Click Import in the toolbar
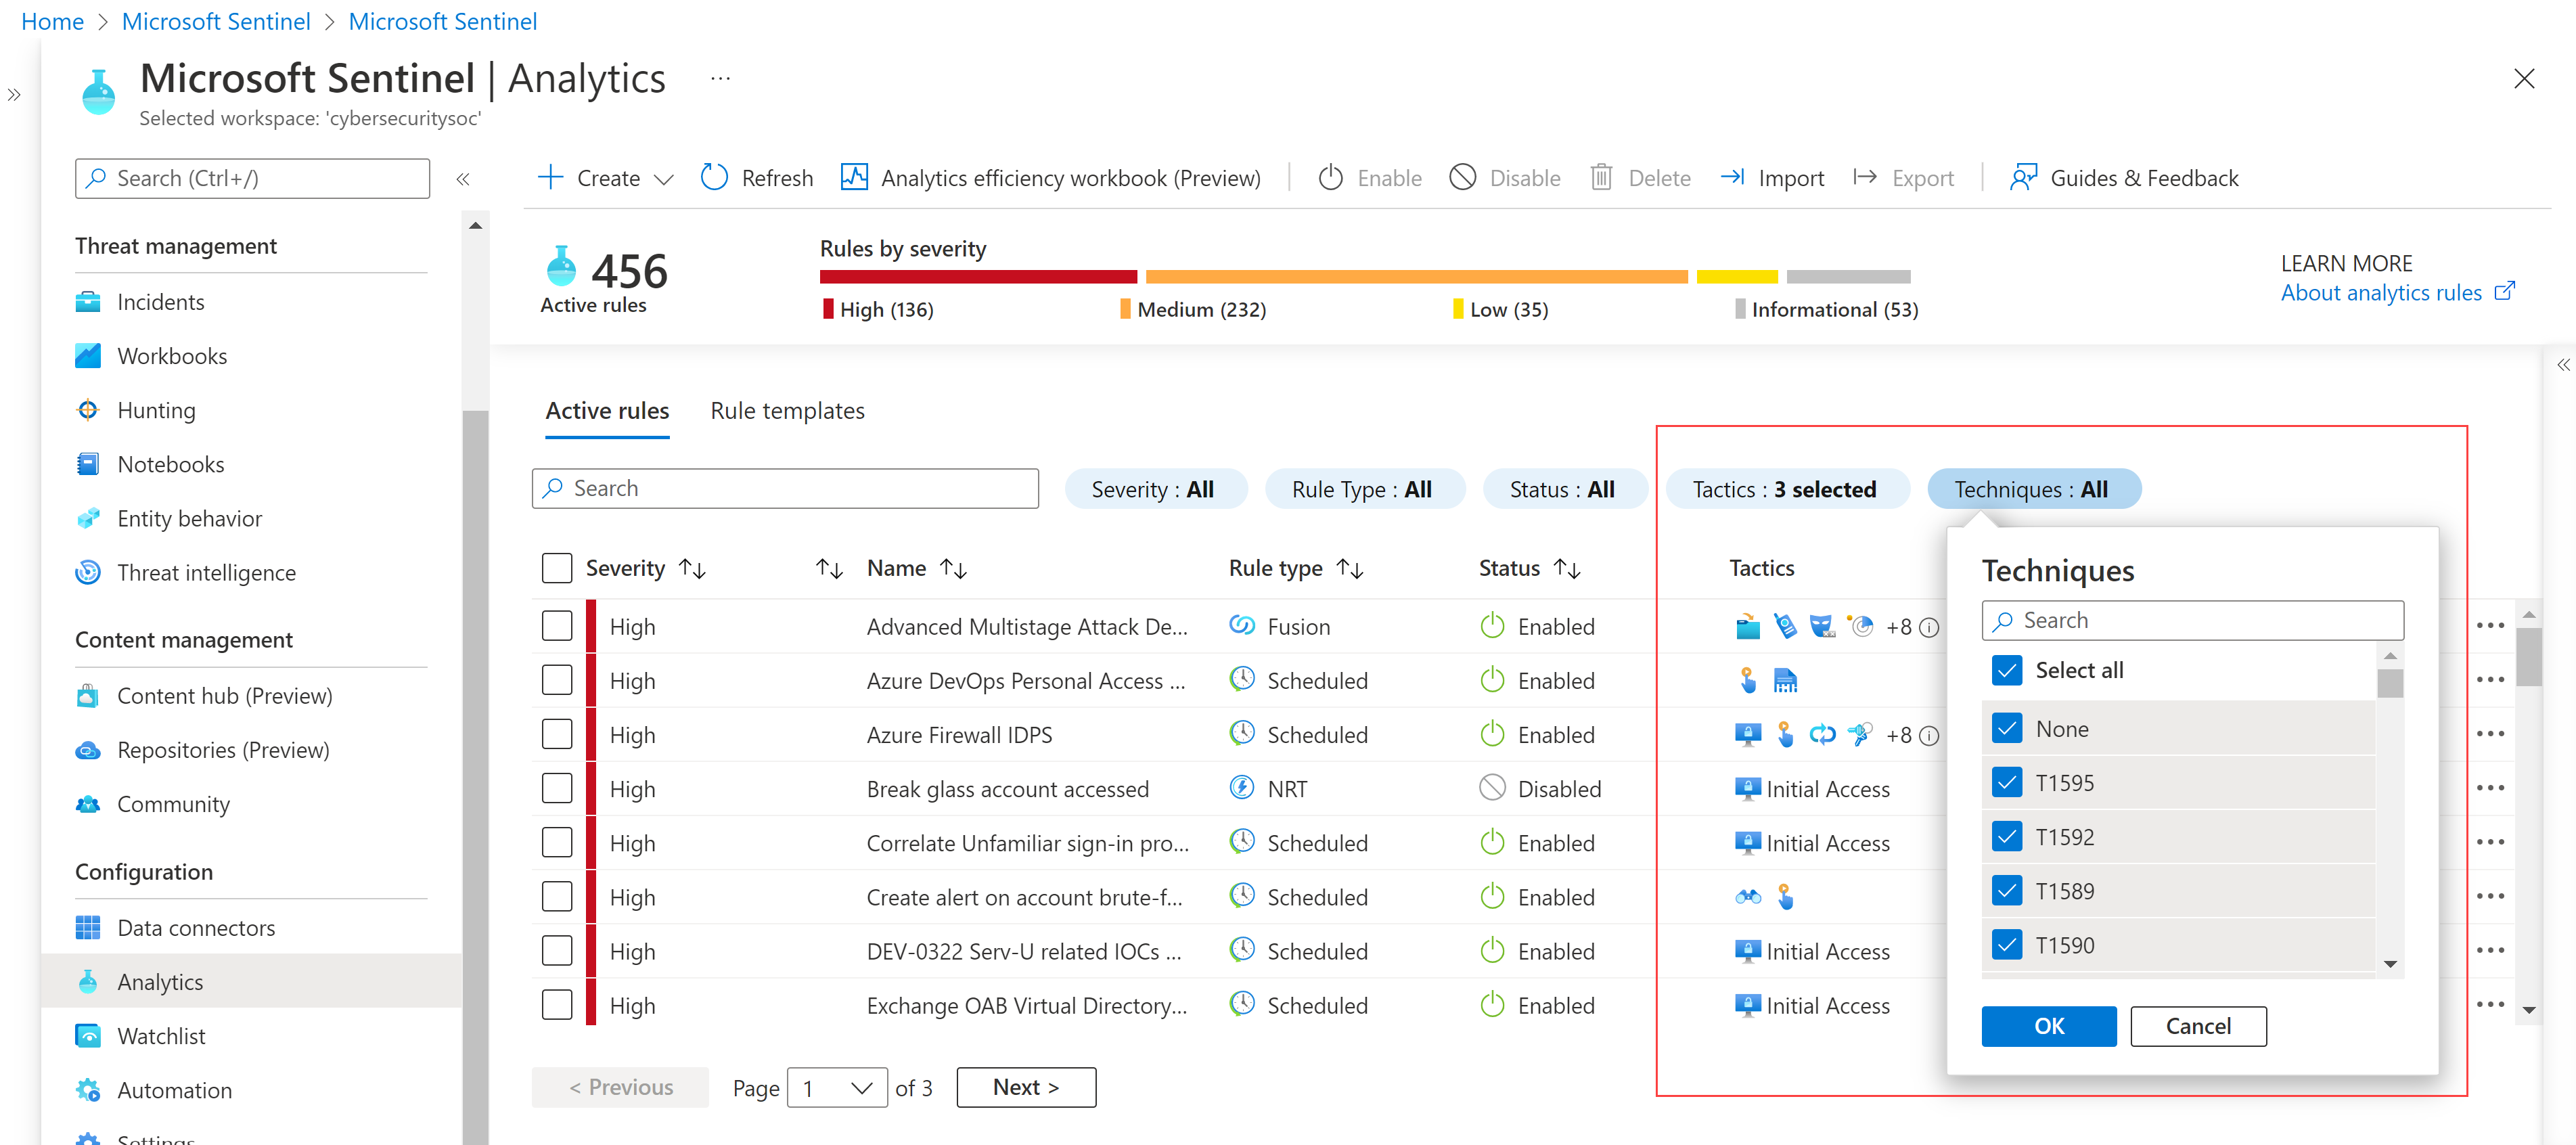The height and width of the screenshot is (1145, 2576). coord(1772,178)
